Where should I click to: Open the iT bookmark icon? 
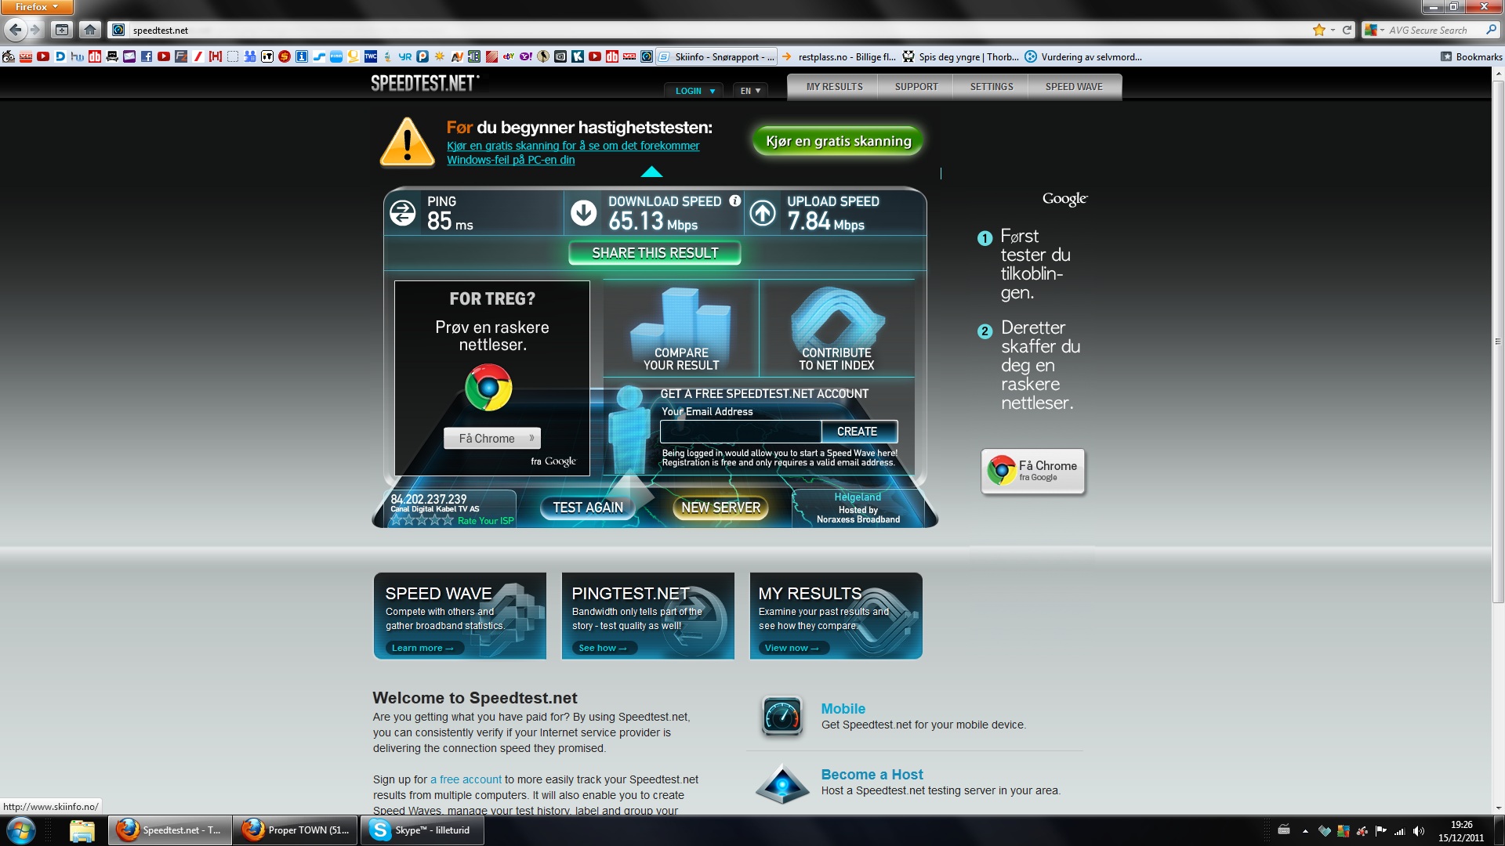pos(267,56)
